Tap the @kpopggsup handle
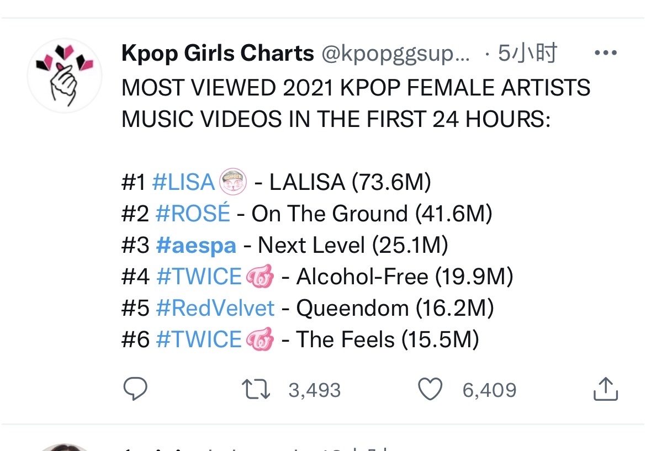Viewport: 646px width, 451px height. tap(395, 54)
